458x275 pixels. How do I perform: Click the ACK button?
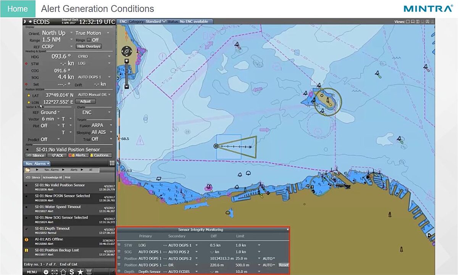coord(57,156)
